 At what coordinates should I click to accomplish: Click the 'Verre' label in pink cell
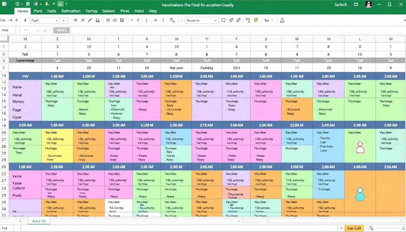pyautogui.click(x=17, y=176)
